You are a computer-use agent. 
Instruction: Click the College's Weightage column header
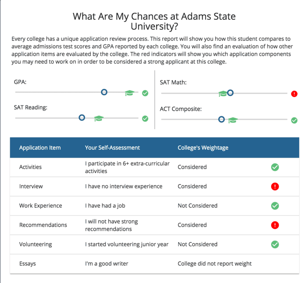coord(203,148)
